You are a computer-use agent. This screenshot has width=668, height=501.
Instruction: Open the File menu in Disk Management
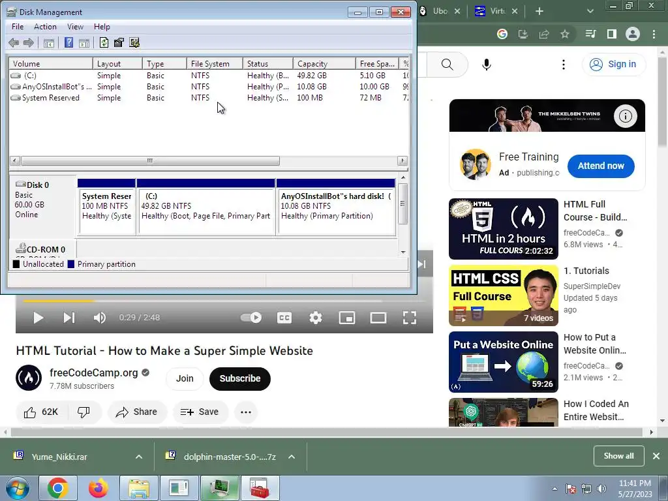coord(18,26)
